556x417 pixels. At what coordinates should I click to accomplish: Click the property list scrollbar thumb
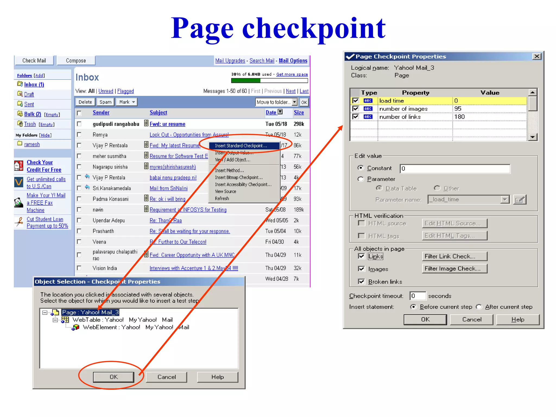[x=533, y=104]
